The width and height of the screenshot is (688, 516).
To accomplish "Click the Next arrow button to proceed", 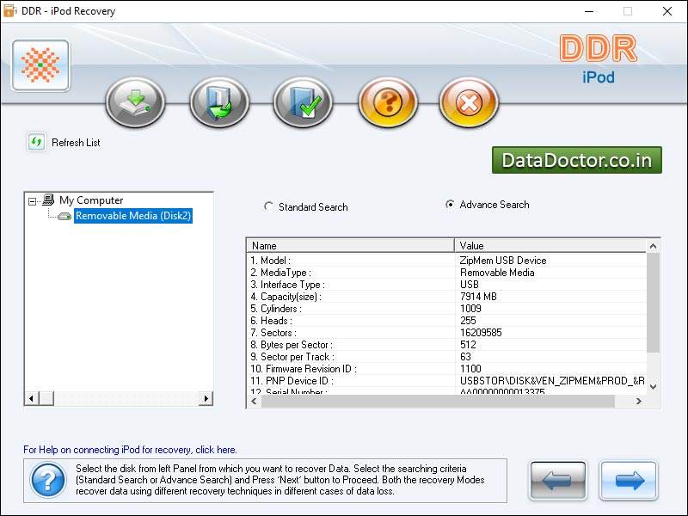I will (x=630, y=480).
